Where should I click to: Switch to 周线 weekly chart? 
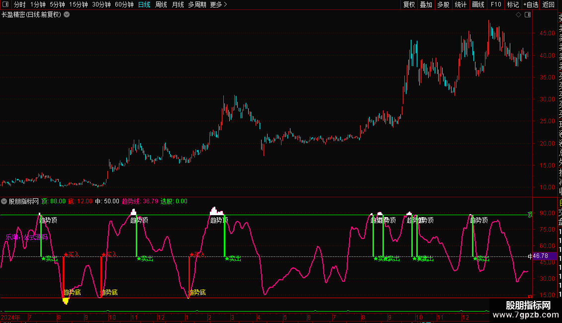(x=161, y=4)
